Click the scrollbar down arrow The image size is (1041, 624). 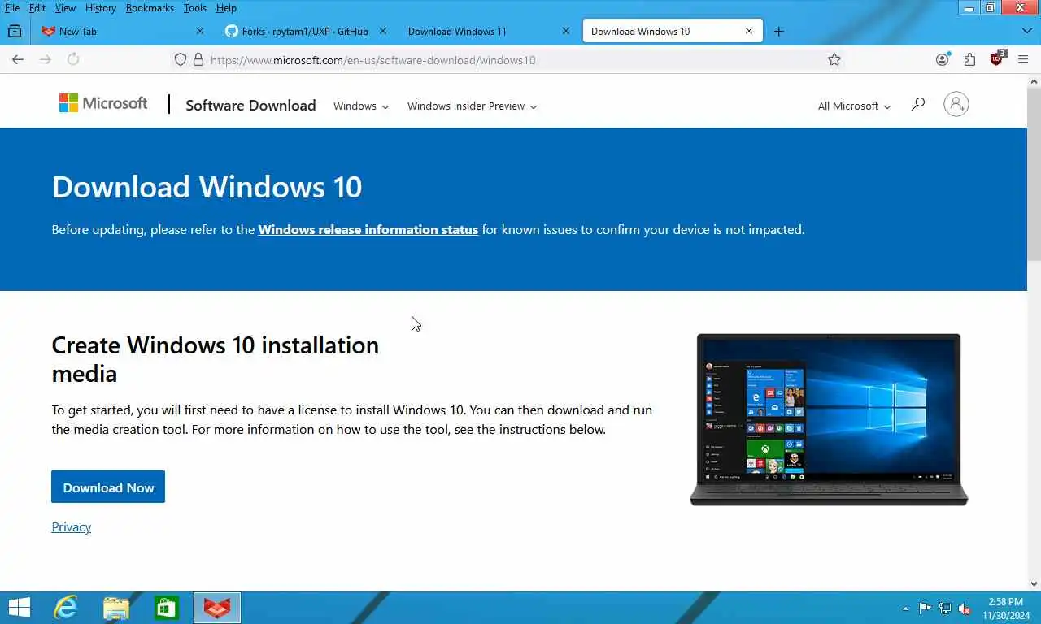(x=1034, y=583)
